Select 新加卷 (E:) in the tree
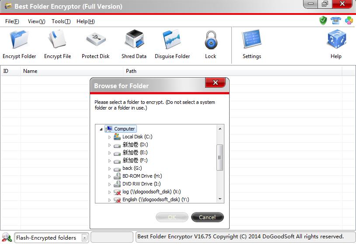356x244 pixels. click(x=135, y=152)
